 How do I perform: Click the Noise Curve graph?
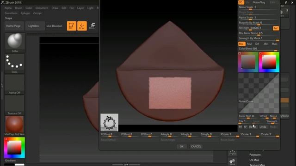[259, 93]
